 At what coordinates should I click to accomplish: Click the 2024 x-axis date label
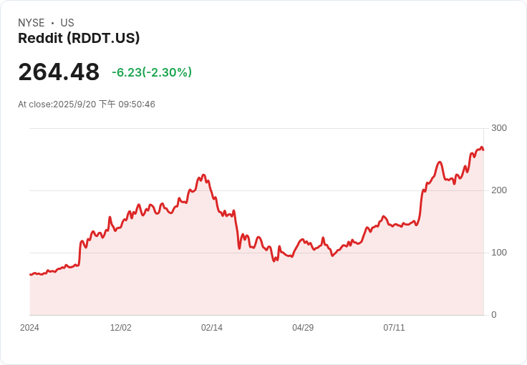tap(29, 328)
